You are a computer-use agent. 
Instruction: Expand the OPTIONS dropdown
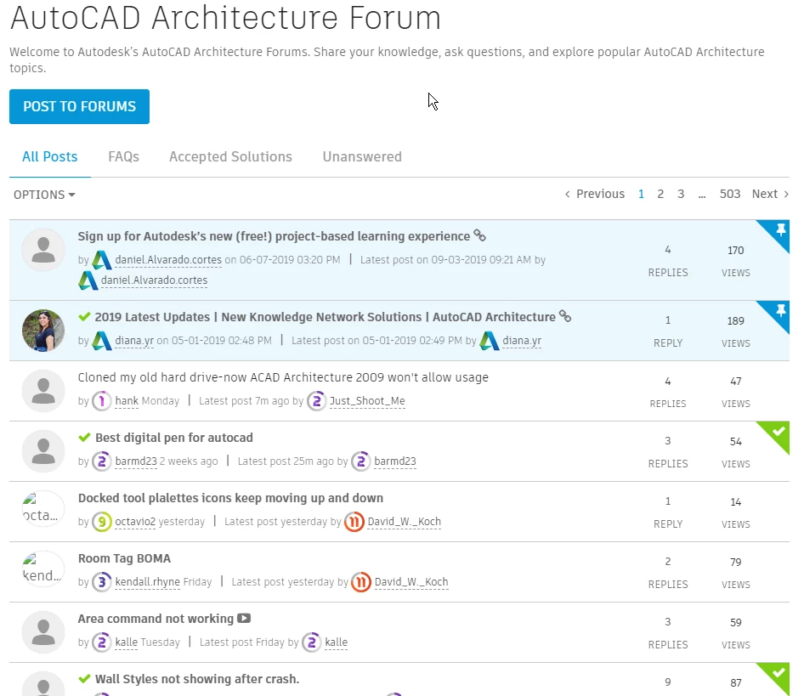click(x=44, y=195)
